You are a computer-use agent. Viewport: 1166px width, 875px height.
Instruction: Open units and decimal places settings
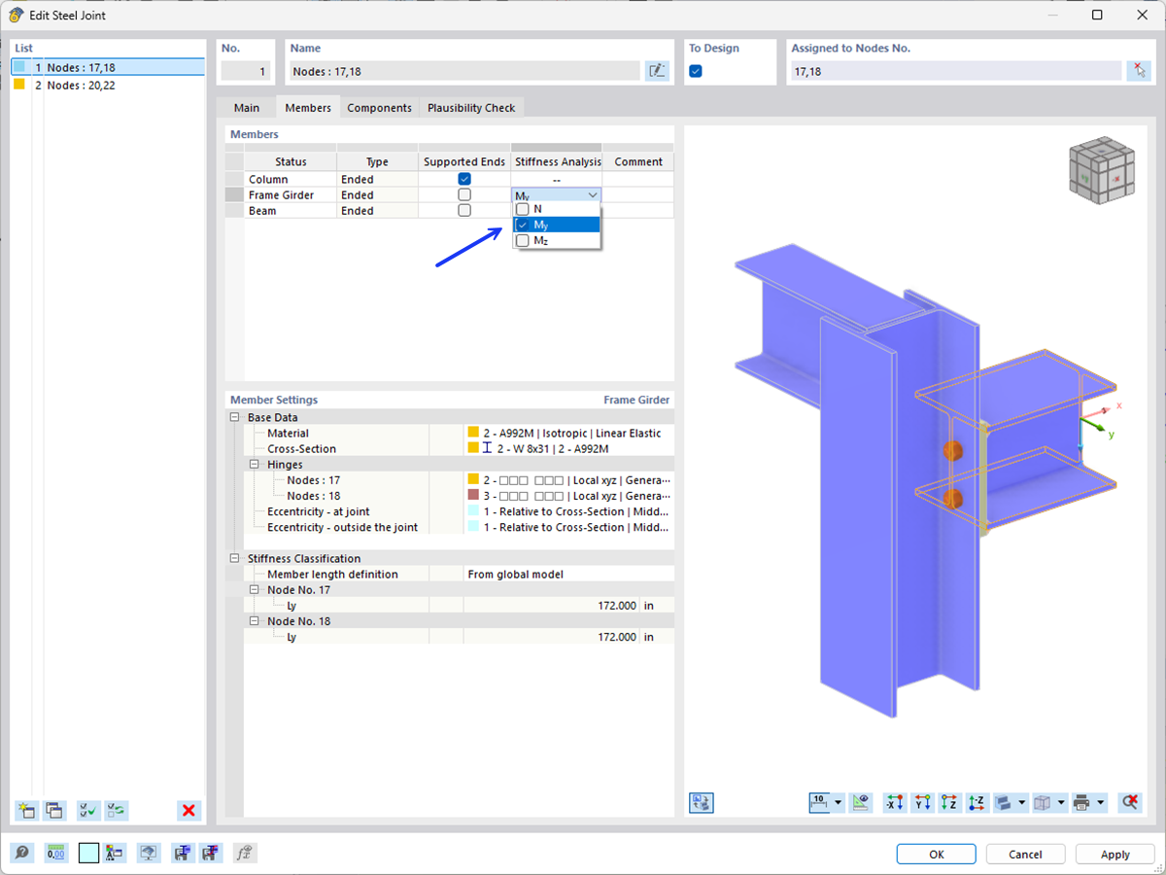coord(55,853)
